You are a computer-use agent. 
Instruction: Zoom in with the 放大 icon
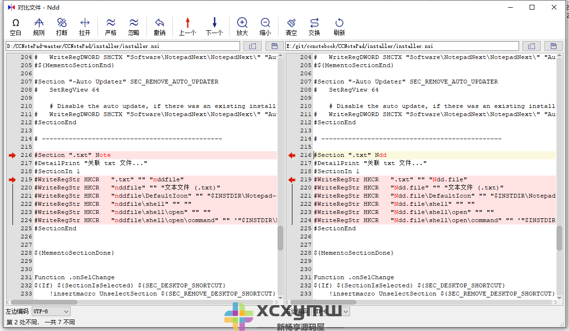tap(242, 26)
